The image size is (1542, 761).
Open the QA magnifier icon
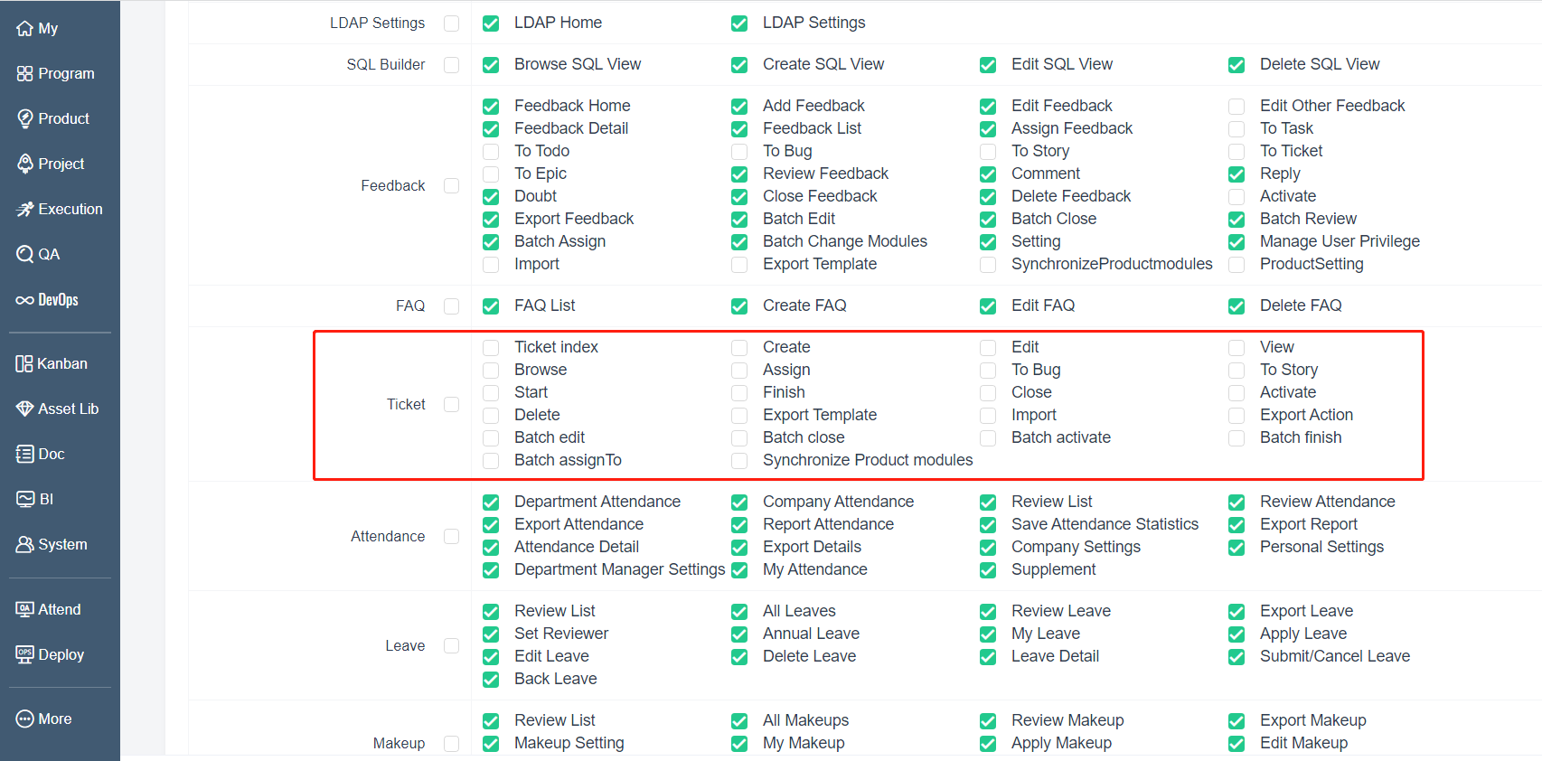click(24, 254)
